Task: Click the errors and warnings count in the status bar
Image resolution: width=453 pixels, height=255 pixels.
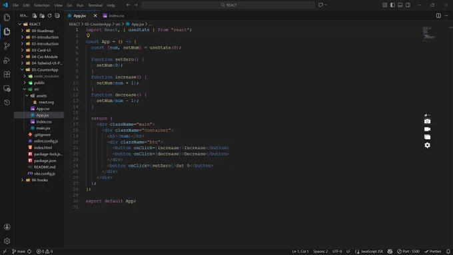Action: pyautogui.click(x=45, y=251)
